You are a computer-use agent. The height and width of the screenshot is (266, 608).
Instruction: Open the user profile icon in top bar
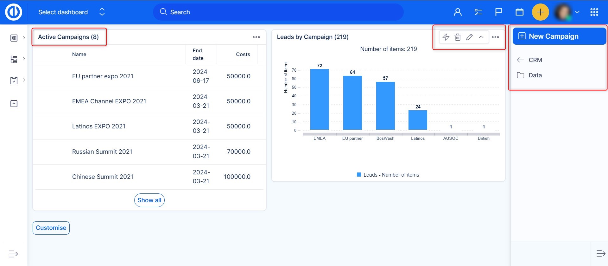(x=458, y=12)
